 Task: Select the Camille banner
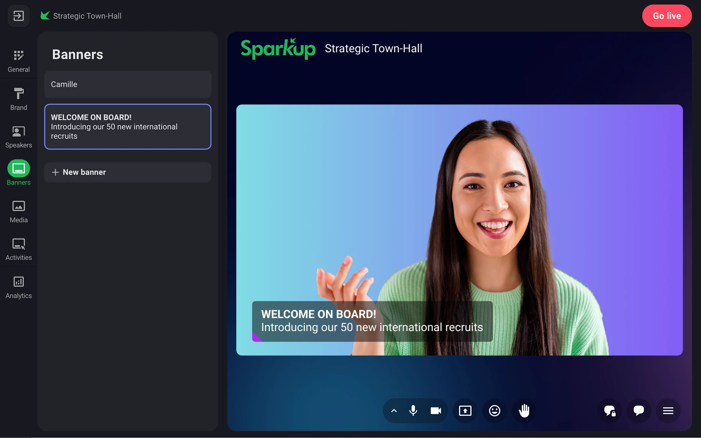[x=128, y=84]
